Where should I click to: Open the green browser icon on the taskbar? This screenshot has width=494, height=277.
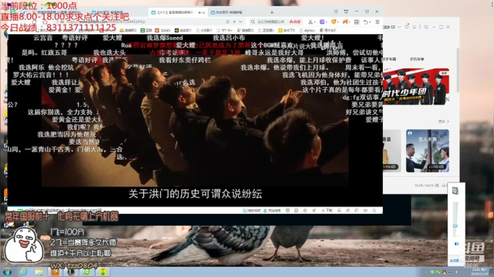87,272
